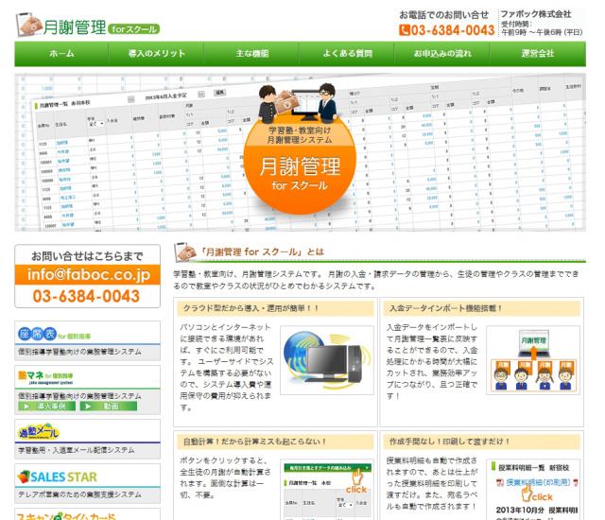This screenshot has height=520, width=605.
Task: Click the auto-calculation screenshot with click hand icon
Action: click(x=327, y=489)
